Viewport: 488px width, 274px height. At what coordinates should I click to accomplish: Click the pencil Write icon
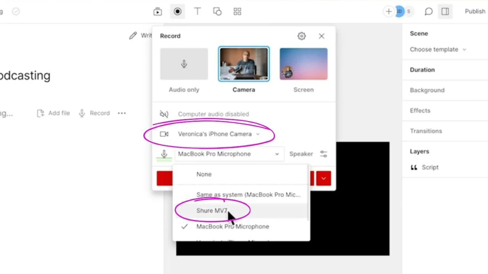coord(133,35)
